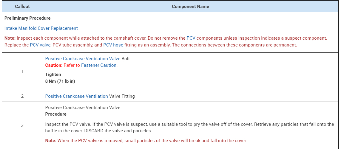
Task: Click the red "Note:" about small particles breaking
Action: (x=51, y=141)
